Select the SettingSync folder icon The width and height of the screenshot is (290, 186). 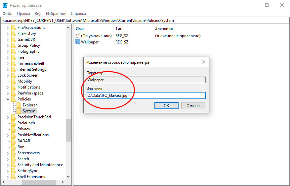(13, 171)
